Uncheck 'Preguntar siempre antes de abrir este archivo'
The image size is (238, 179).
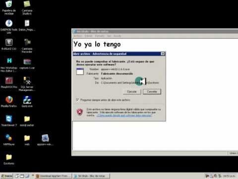click(77, 100)
